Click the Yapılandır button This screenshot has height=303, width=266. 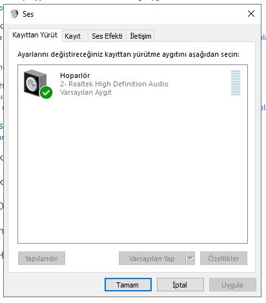tap(41, 259)
